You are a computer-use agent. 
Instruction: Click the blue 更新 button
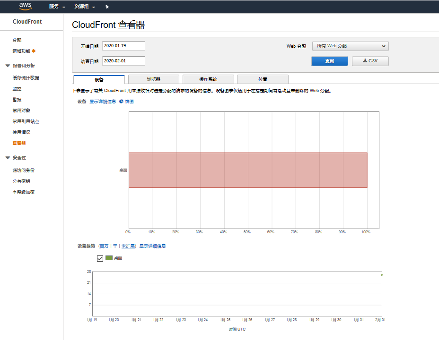[x=330, y=61]
